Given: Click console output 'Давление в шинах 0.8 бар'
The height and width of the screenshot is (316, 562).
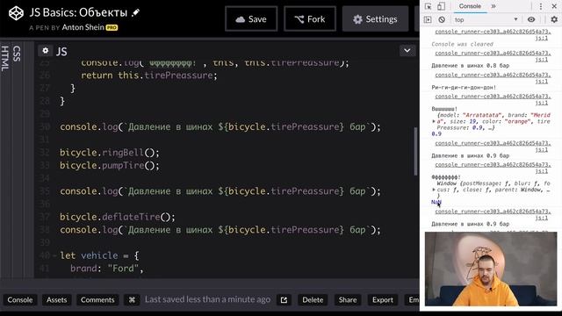Looking at the screenshot, I should [471, 66].
